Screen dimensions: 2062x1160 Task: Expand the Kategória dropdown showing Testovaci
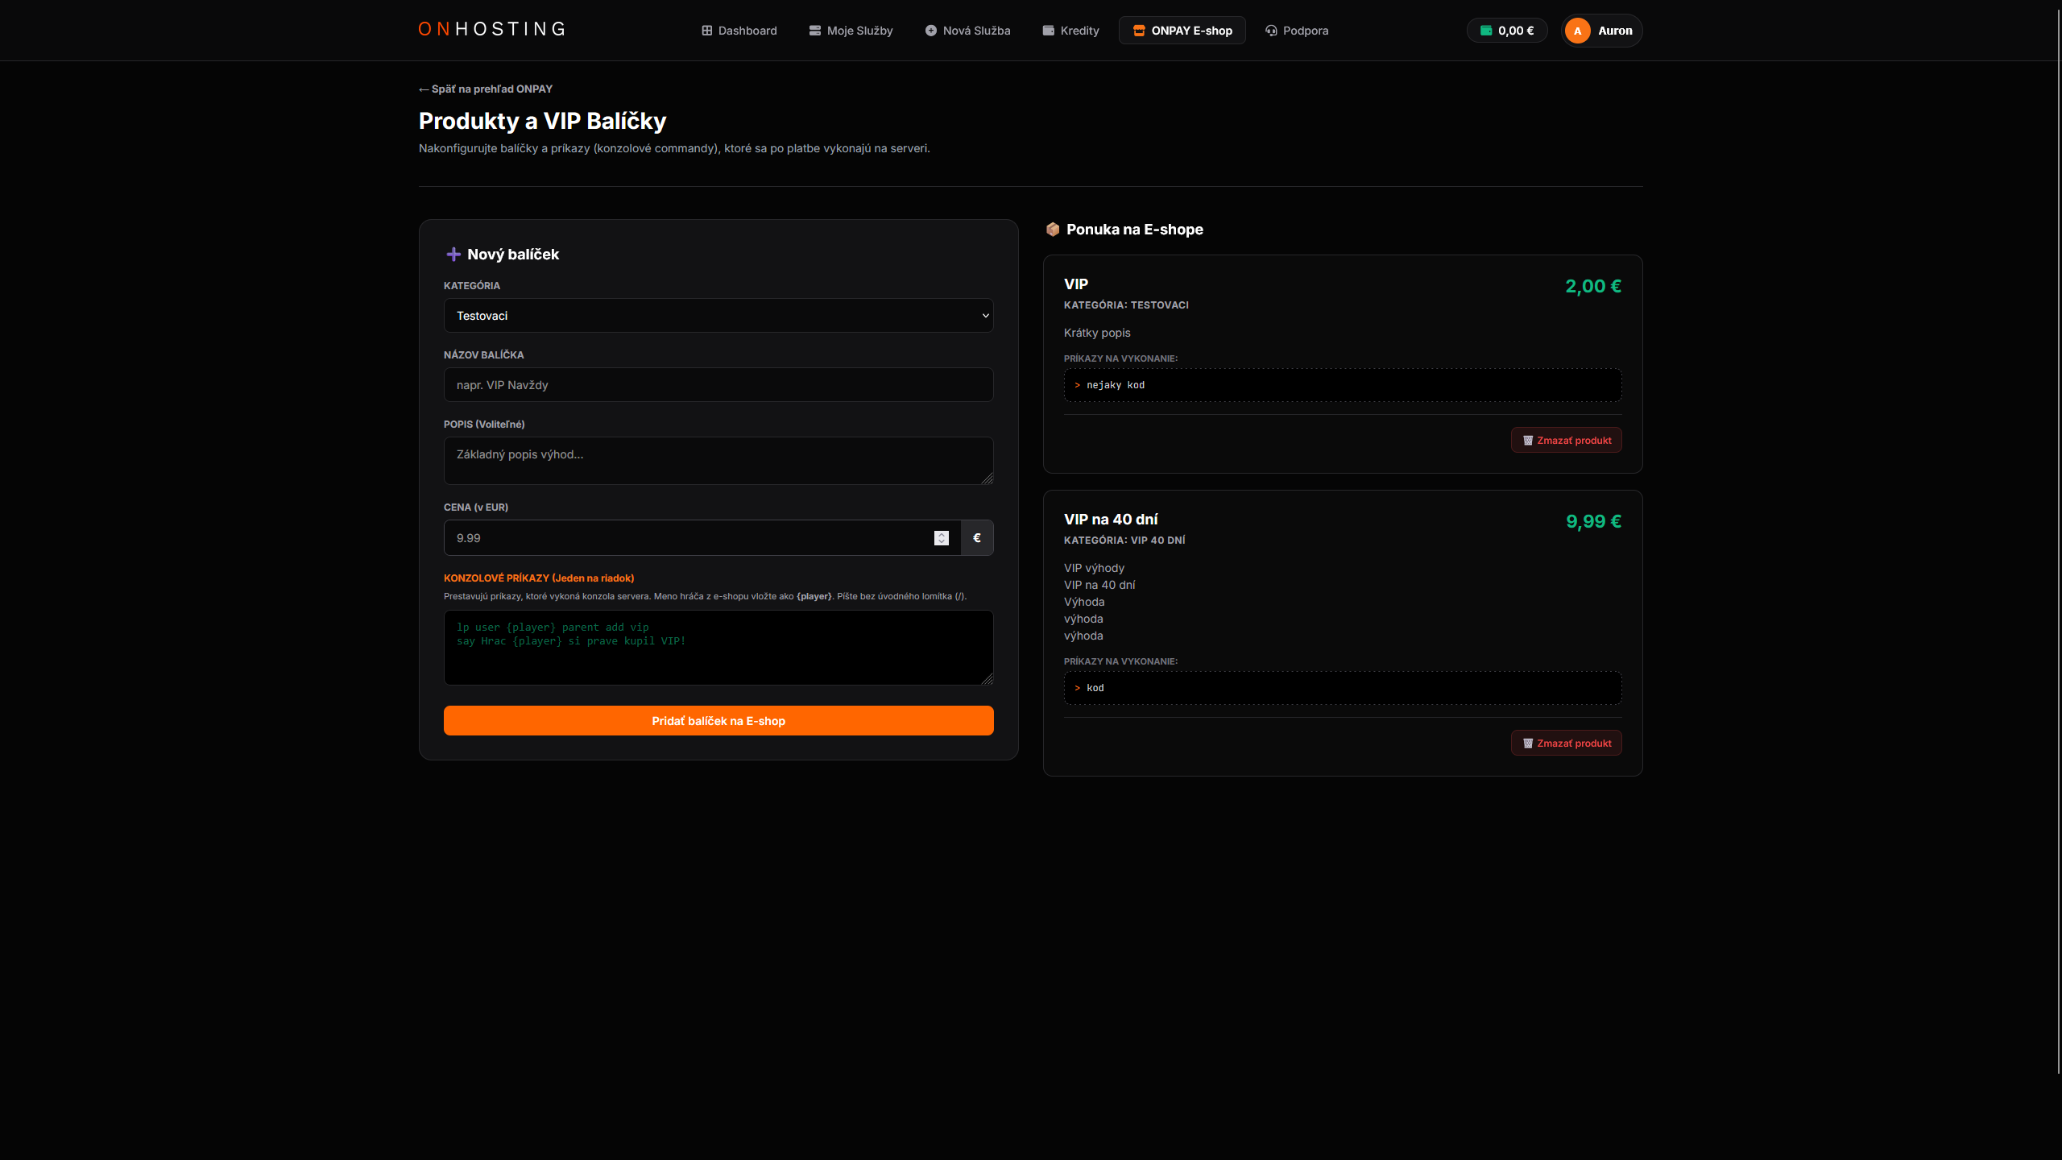718,316
